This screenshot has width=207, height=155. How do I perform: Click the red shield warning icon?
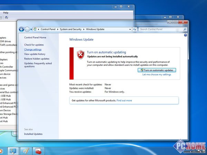(80, 54)
